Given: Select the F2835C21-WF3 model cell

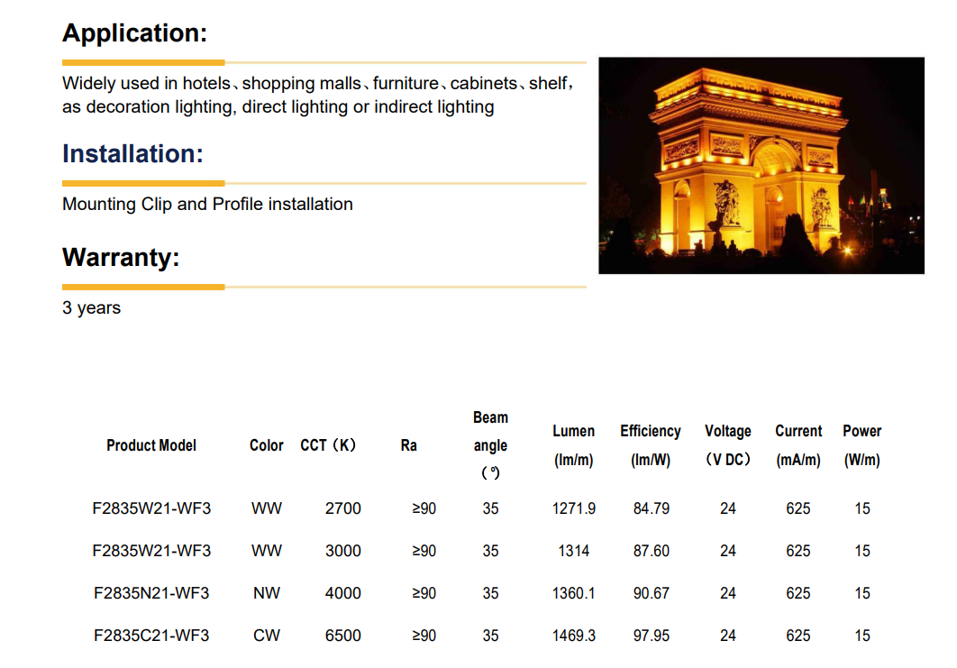Looking at the screenshot, I should click(x=151, y=636).
